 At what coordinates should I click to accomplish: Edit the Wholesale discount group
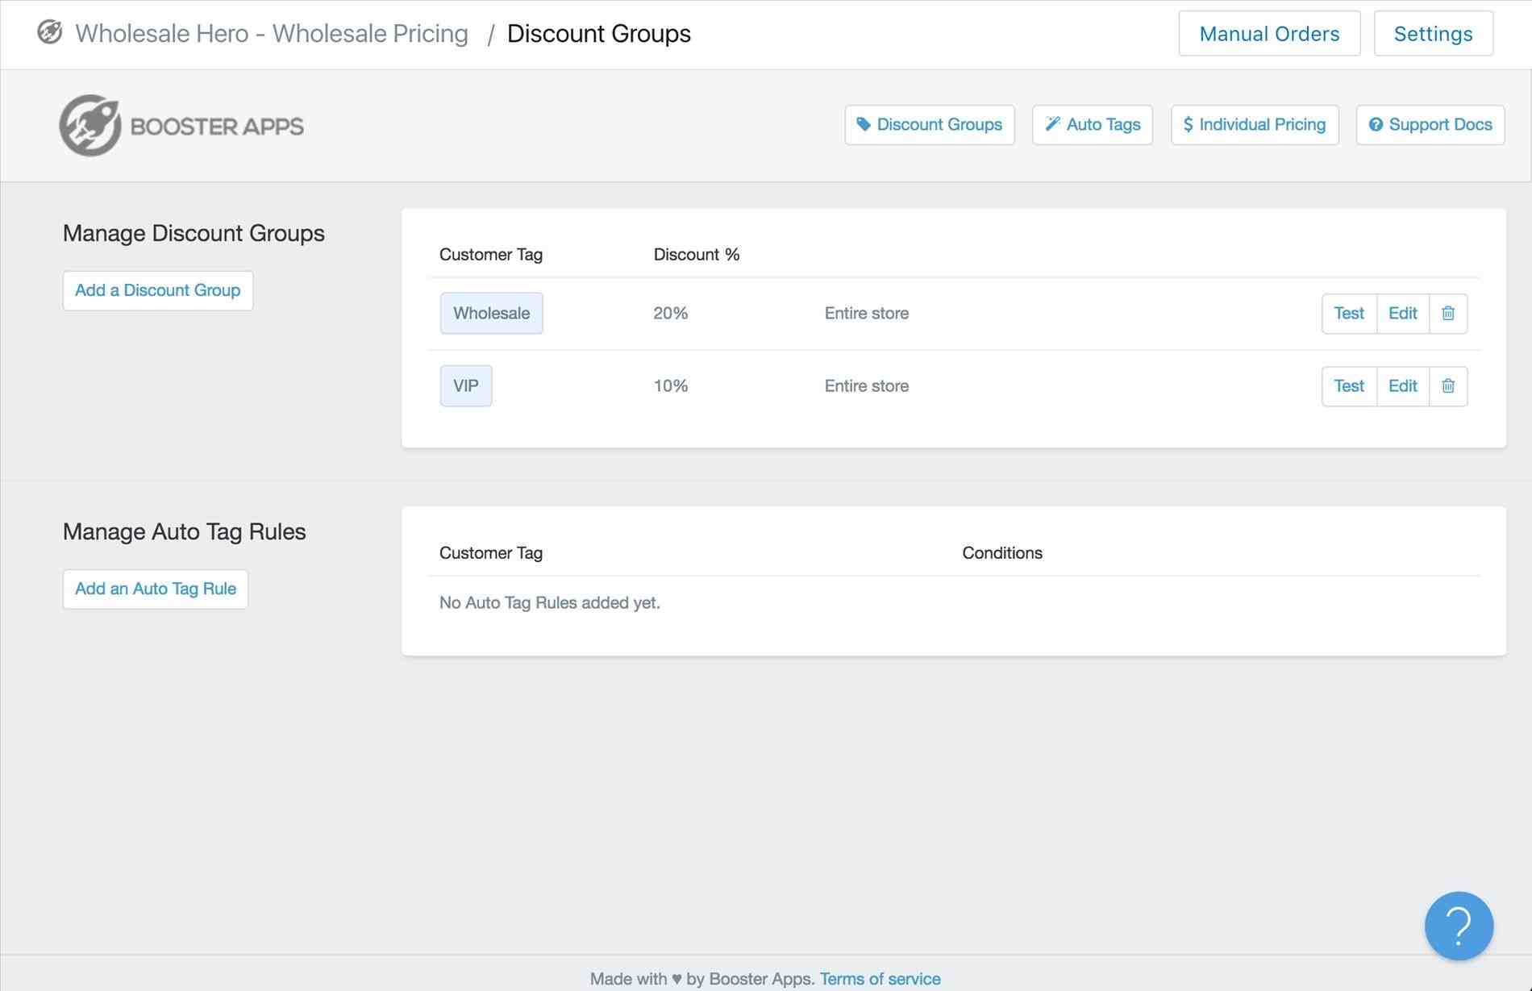click(x=1403, y=313)
